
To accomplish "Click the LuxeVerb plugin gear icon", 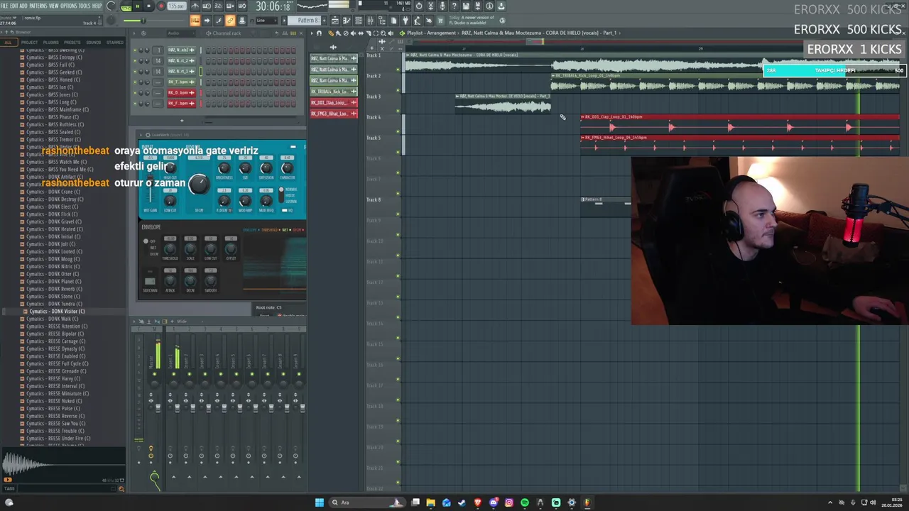I will point(148,135).
